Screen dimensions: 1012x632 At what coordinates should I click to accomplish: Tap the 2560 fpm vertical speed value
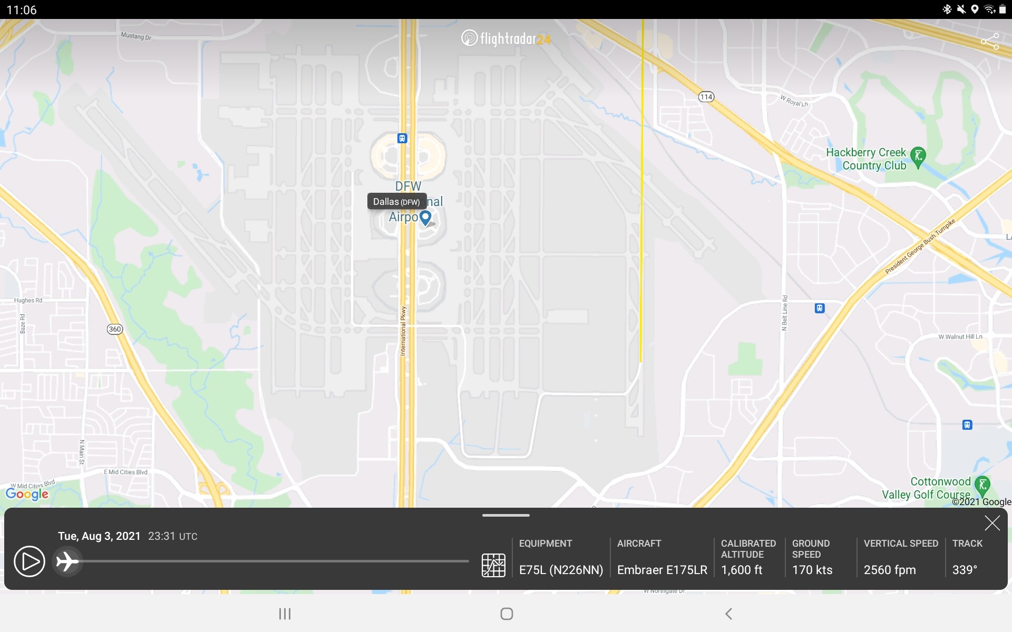[x=890, y=570]
